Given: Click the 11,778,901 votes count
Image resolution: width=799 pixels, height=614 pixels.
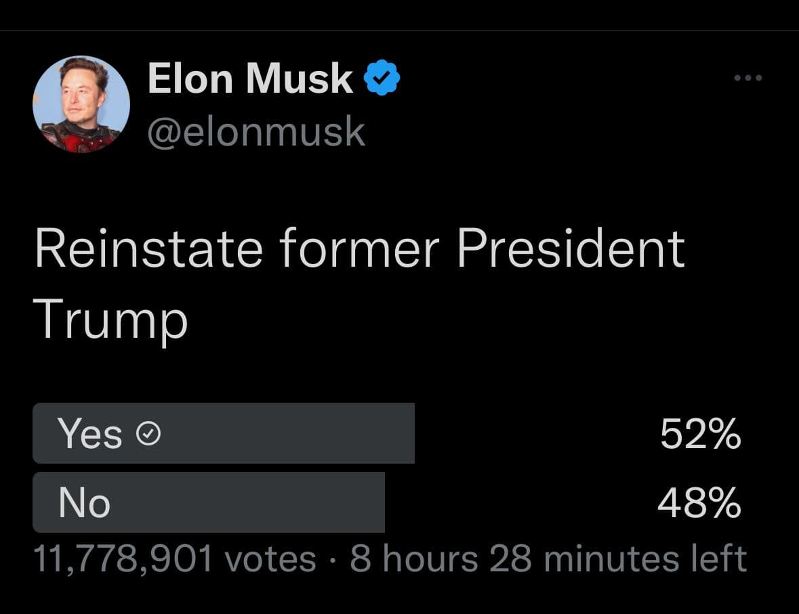Looking at the screenshot, I should [175, 559].
